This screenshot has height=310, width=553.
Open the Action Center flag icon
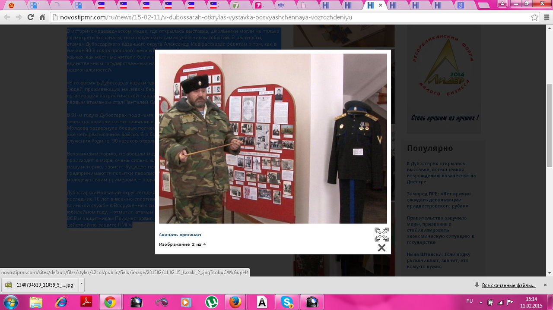510,302
